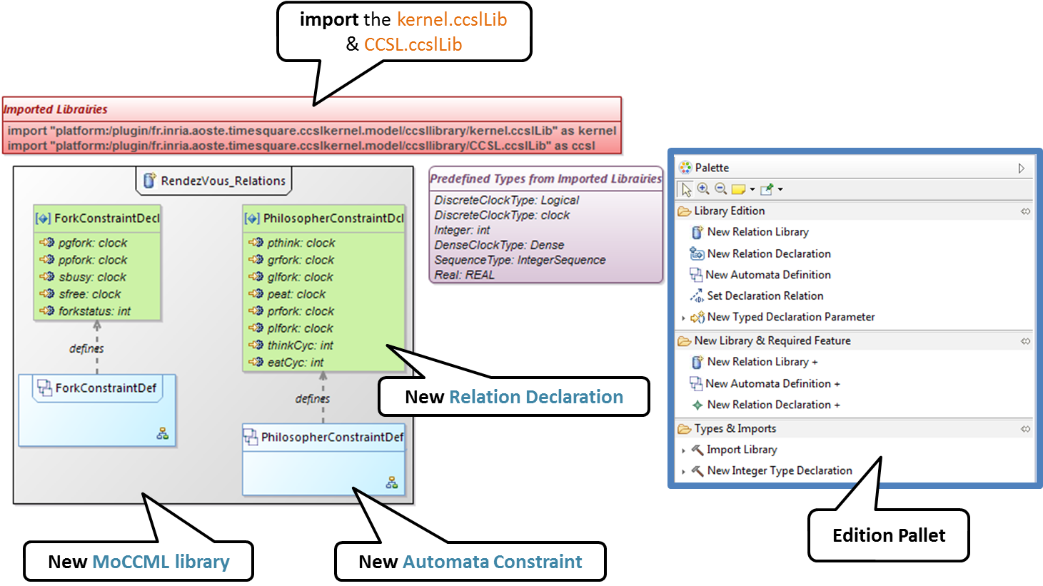
Task: Choose Set Declaration Relation tool
Action: tap(765, 295)
